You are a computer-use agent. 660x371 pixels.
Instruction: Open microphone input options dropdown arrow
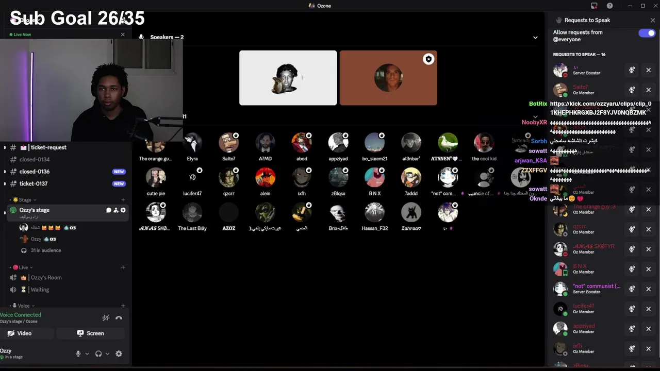pyautogui.click(x=87, y=354)
